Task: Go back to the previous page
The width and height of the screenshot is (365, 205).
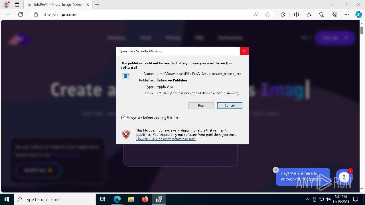Action: click(x=8, y=15)
